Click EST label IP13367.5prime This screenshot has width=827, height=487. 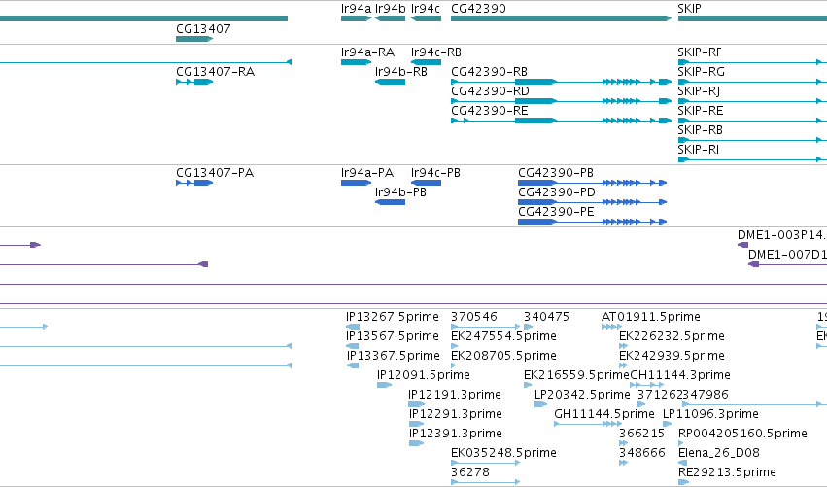pyautogui.click(x=393, y=356)
